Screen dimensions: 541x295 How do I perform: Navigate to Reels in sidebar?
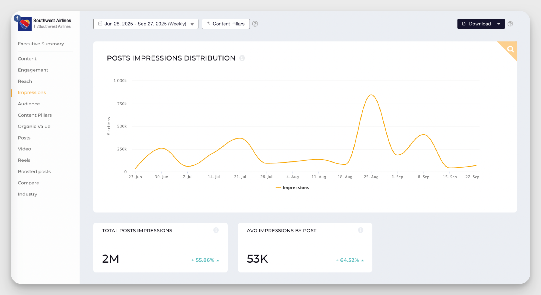24,160
